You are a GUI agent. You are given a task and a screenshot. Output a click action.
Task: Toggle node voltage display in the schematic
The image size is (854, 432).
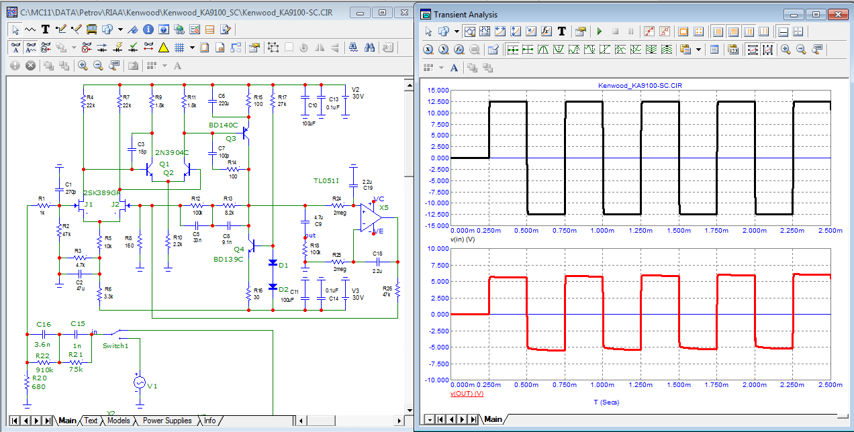click(x=86, y=47)
